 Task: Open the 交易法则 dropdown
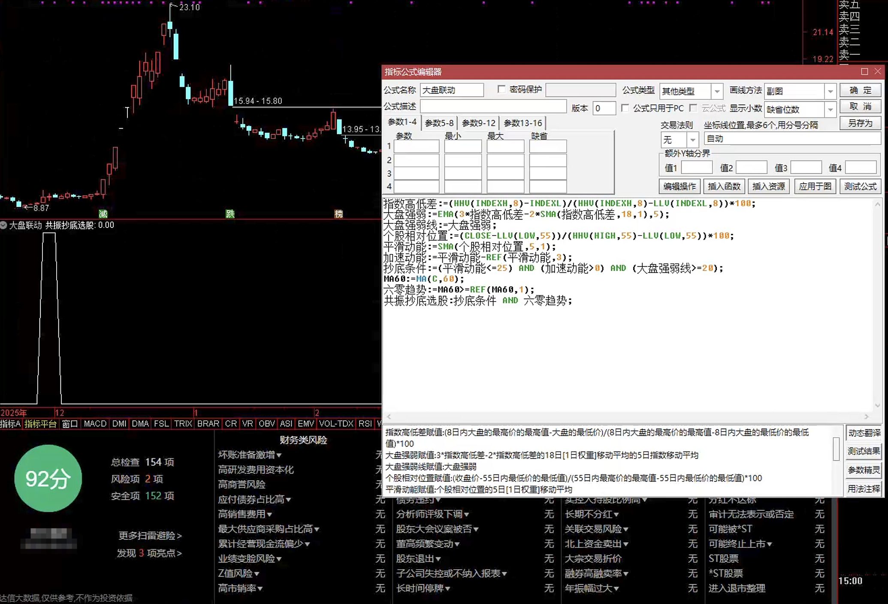pyautogui.click(x=692, y=140)
